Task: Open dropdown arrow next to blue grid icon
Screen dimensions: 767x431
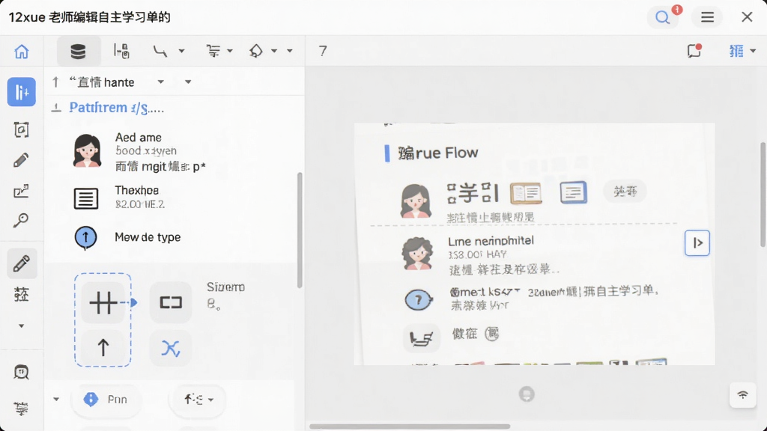Action: point(753,51)
